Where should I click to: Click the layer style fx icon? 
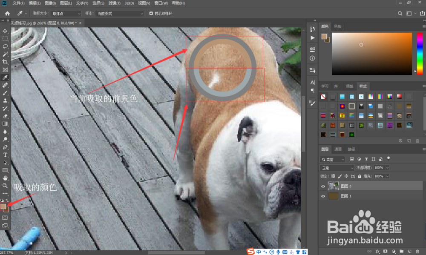point(377,252)
